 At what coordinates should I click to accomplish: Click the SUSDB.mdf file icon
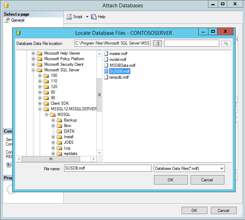tap(106, 71)
